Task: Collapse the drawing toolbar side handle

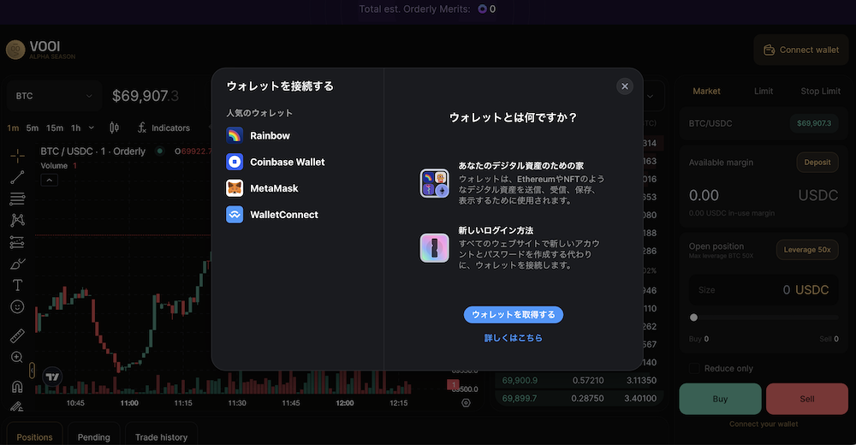Action: [32, 371]
